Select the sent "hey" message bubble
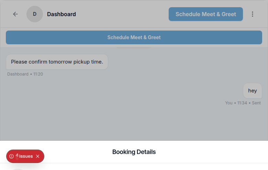Screen dimensions: 268x170 point(253,91)
